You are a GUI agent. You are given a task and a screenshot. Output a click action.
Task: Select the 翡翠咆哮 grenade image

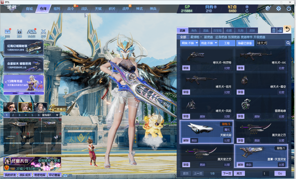tap(246, 104)
